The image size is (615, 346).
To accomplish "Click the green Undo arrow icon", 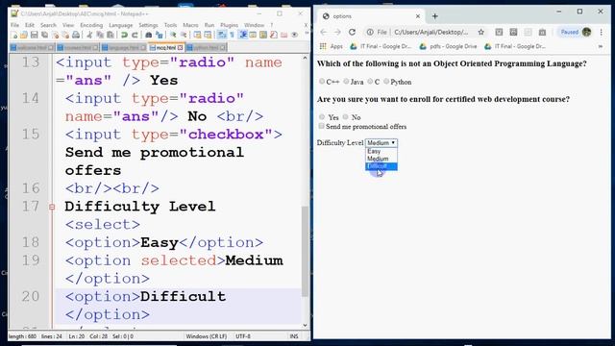I will click(124, 36).
